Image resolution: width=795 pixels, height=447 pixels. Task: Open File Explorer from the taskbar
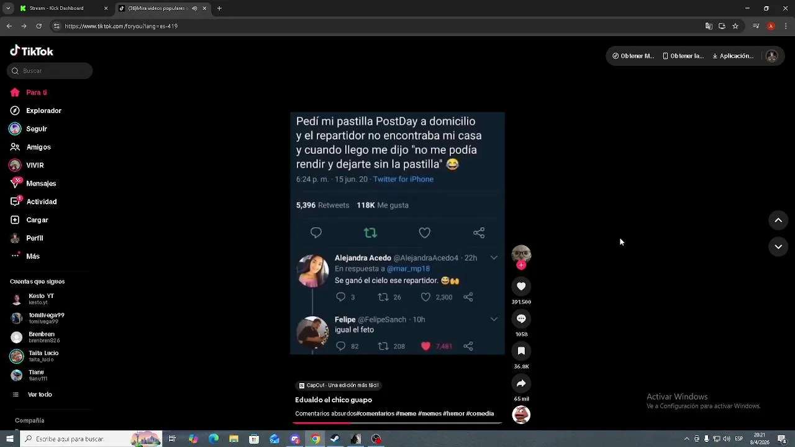[x=234, y=439]
